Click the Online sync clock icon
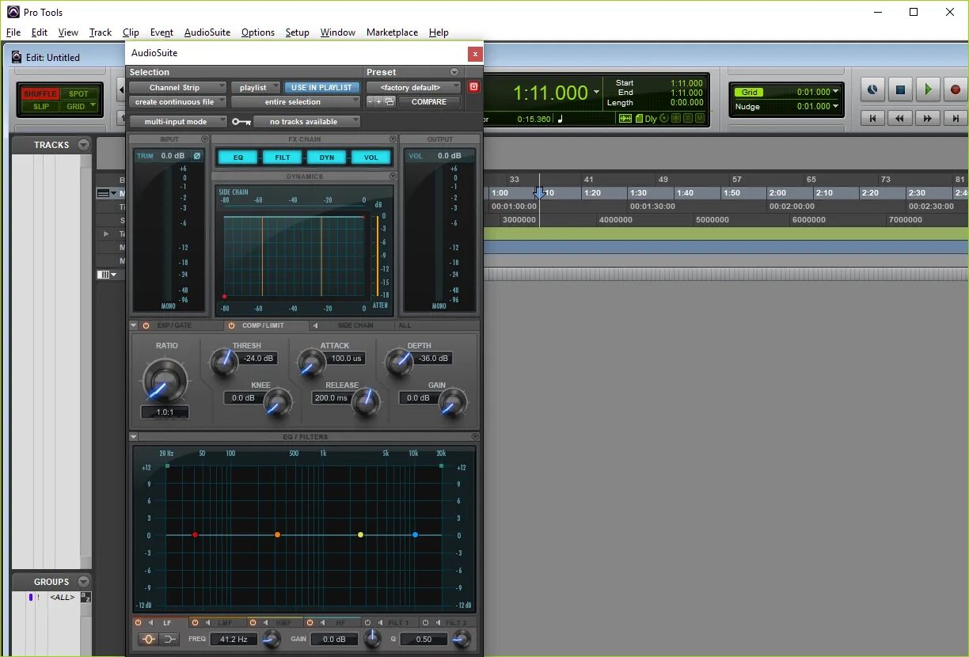Viewport: 969px width, 657px height. click(x=872, y=90)
